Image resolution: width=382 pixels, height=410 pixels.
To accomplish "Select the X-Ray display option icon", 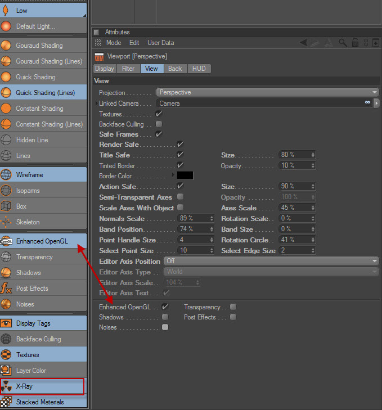I will click(x=6, y=386).
